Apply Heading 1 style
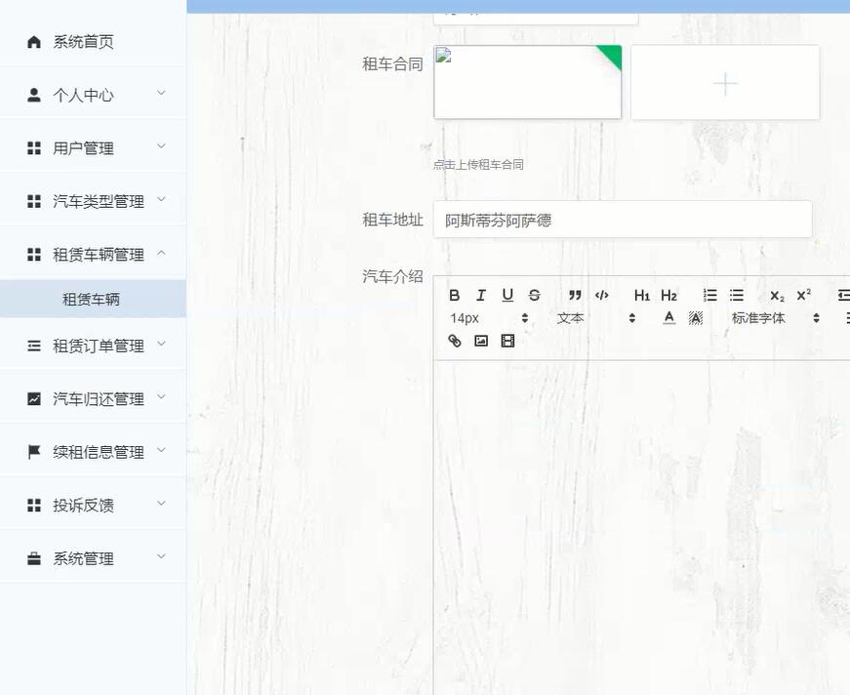The height and width of the screenshot is (695, 850). [642, 295]
